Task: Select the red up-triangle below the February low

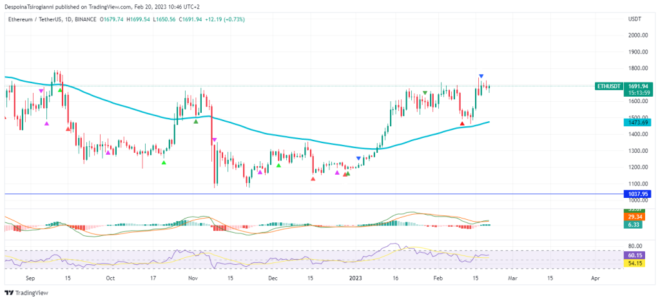Action: click(461, 123)
